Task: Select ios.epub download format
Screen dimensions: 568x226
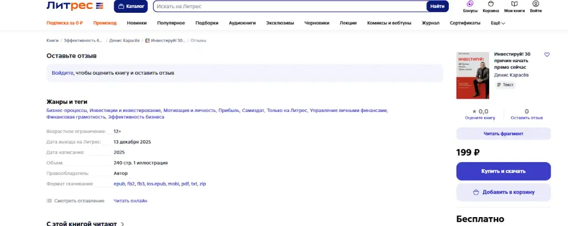Action: pos(156,184)
